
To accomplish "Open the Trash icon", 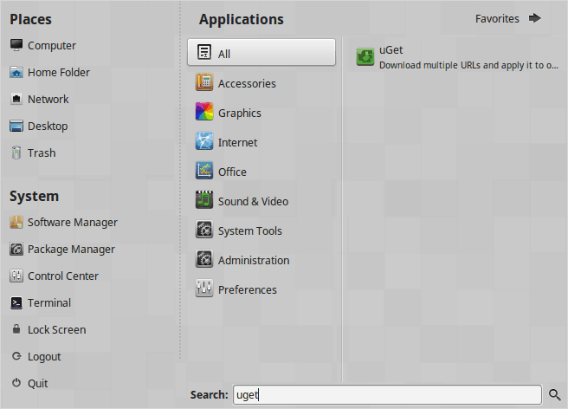I will point(16,153).
